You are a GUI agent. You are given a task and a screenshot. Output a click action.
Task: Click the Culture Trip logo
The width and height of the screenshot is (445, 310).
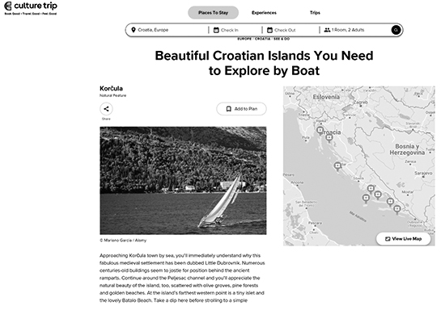coord(31,8)
